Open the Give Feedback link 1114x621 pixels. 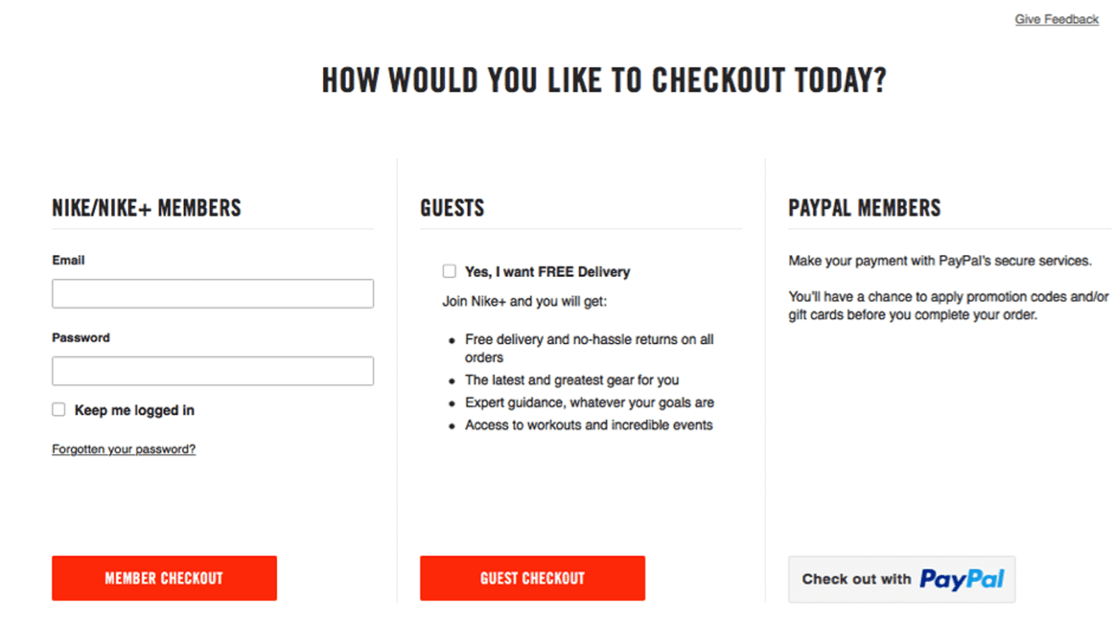coord(1056,19)
